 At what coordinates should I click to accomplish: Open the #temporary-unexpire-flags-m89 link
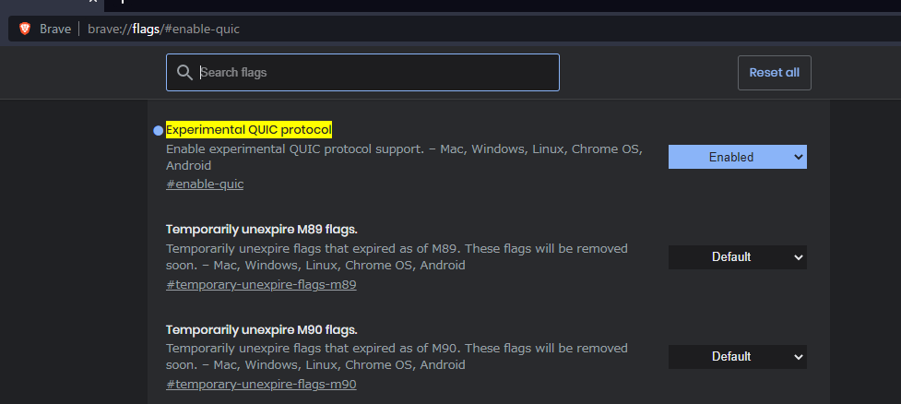coord(261,284)
